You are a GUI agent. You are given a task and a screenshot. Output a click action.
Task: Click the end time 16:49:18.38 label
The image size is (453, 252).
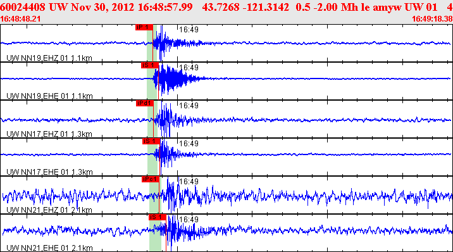point(432,19)
